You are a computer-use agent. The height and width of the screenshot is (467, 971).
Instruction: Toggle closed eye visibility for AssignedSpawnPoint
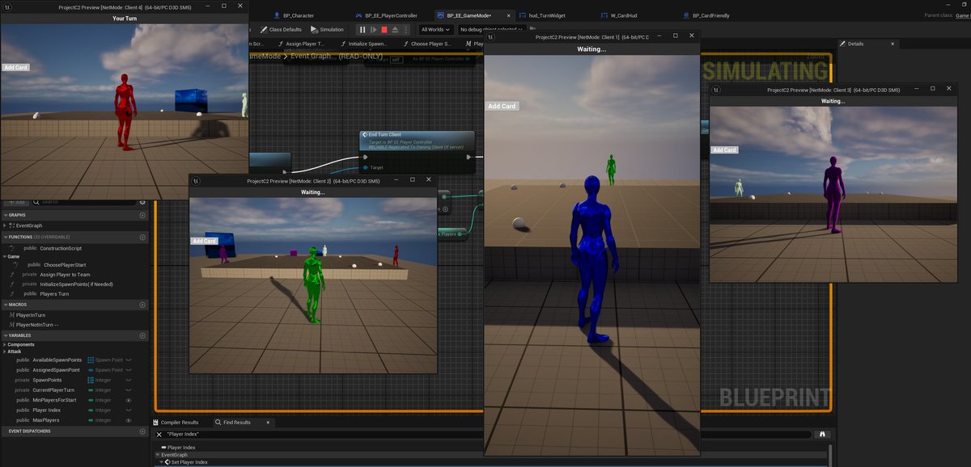click(129, 370)
